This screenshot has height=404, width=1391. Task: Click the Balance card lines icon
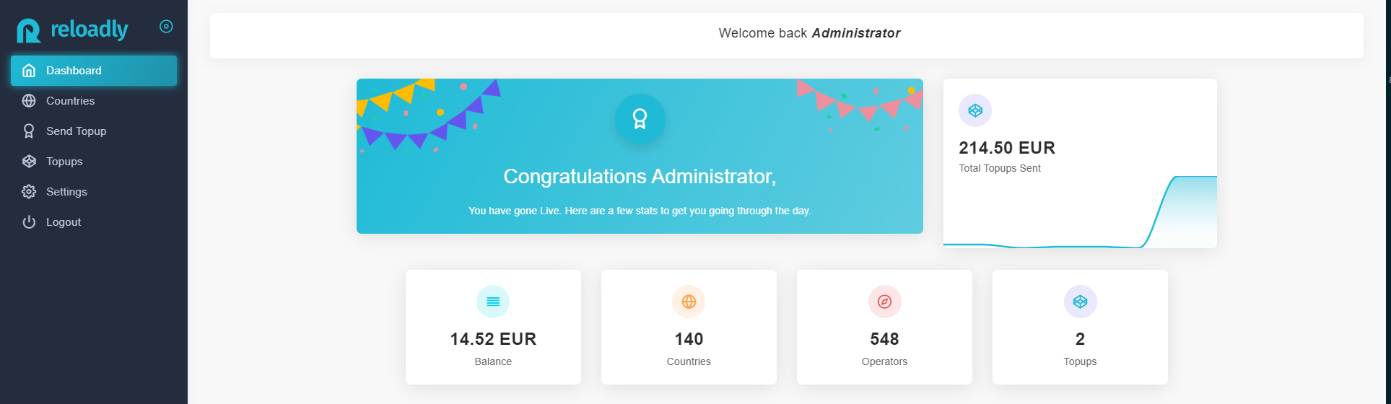[x=493, y=302]
